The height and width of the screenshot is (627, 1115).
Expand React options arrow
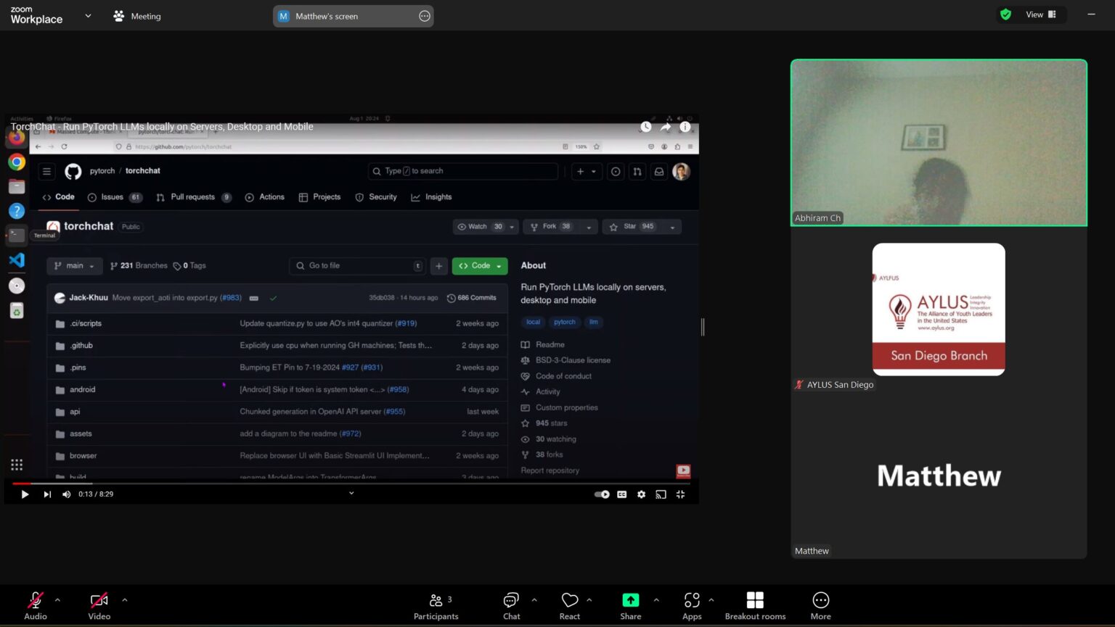589,599
